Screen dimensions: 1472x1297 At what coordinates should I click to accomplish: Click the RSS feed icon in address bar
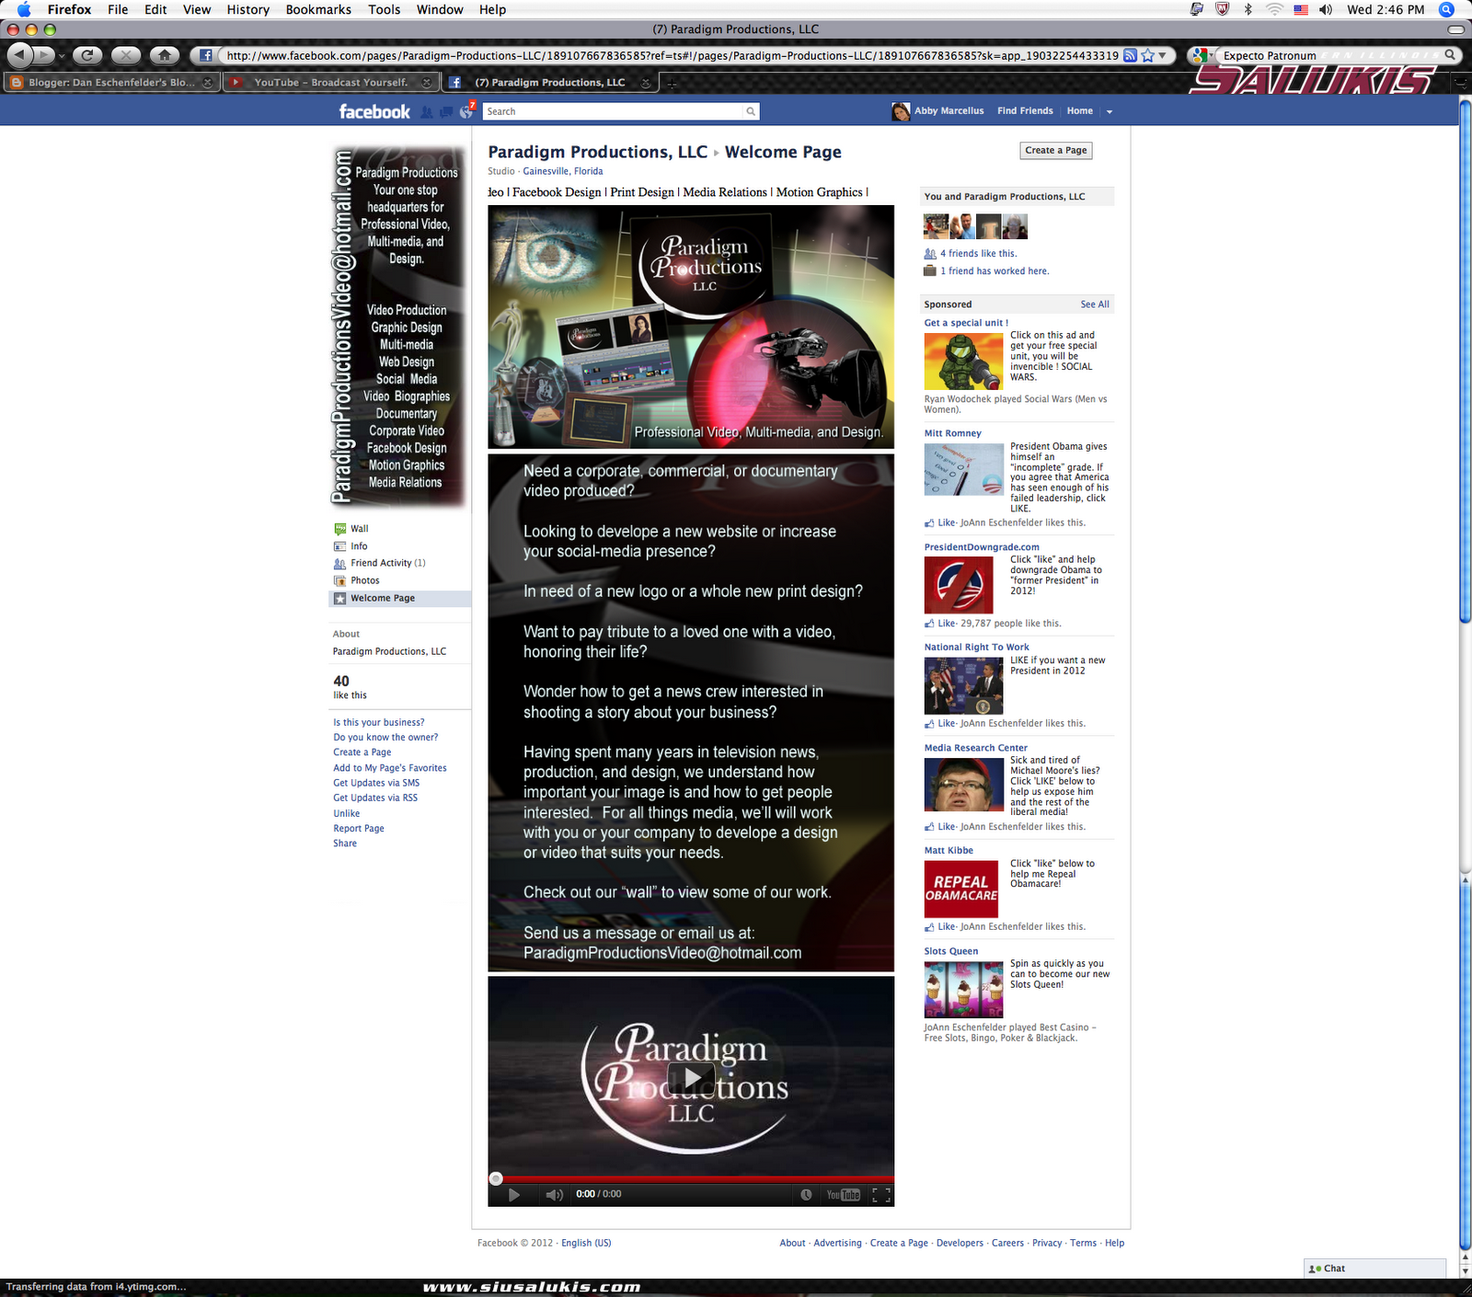click(x=1130, y=55)
